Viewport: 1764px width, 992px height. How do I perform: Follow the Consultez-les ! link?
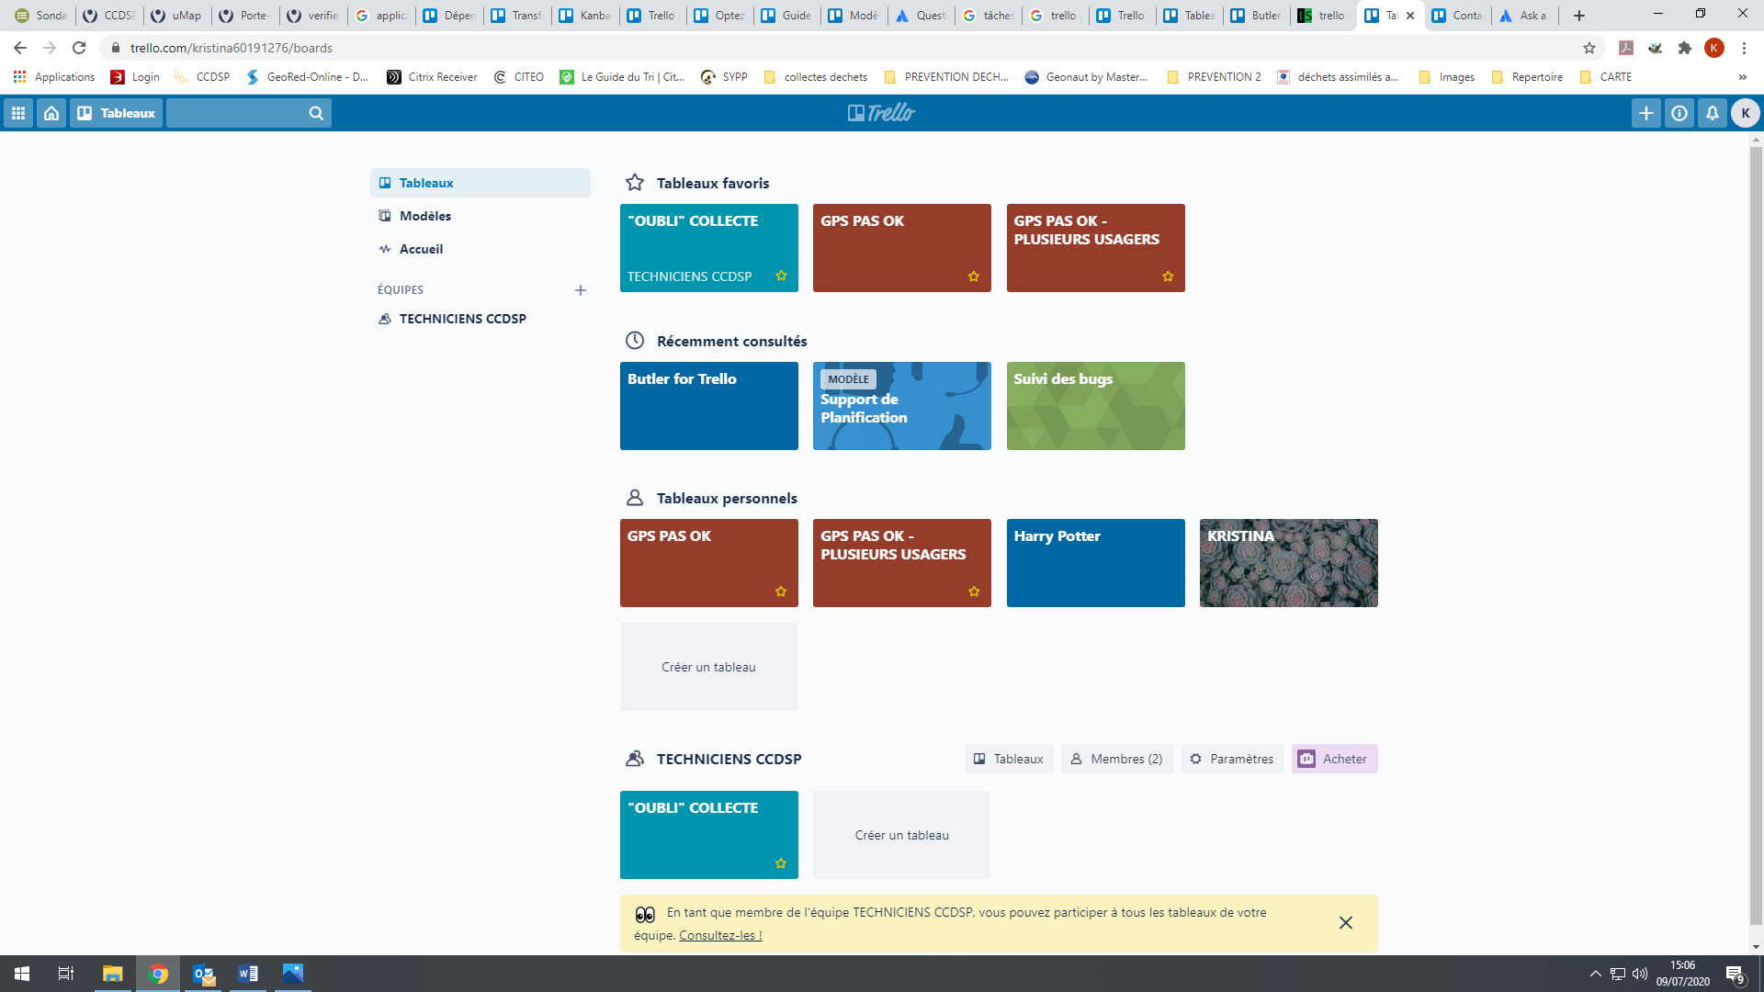(x=720, y=935)
